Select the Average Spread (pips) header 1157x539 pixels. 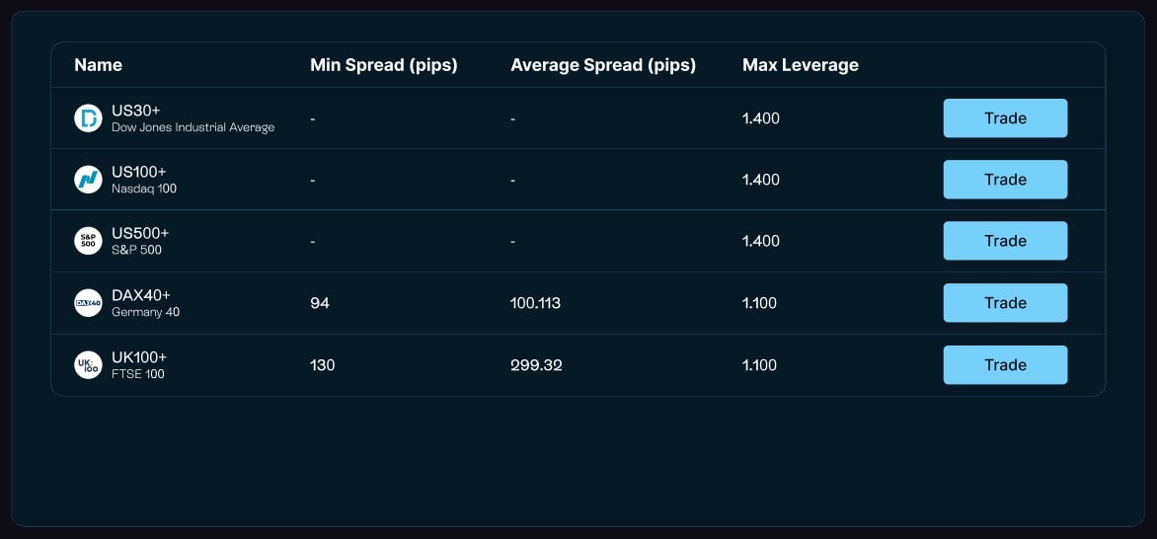[x=603, y=65]
